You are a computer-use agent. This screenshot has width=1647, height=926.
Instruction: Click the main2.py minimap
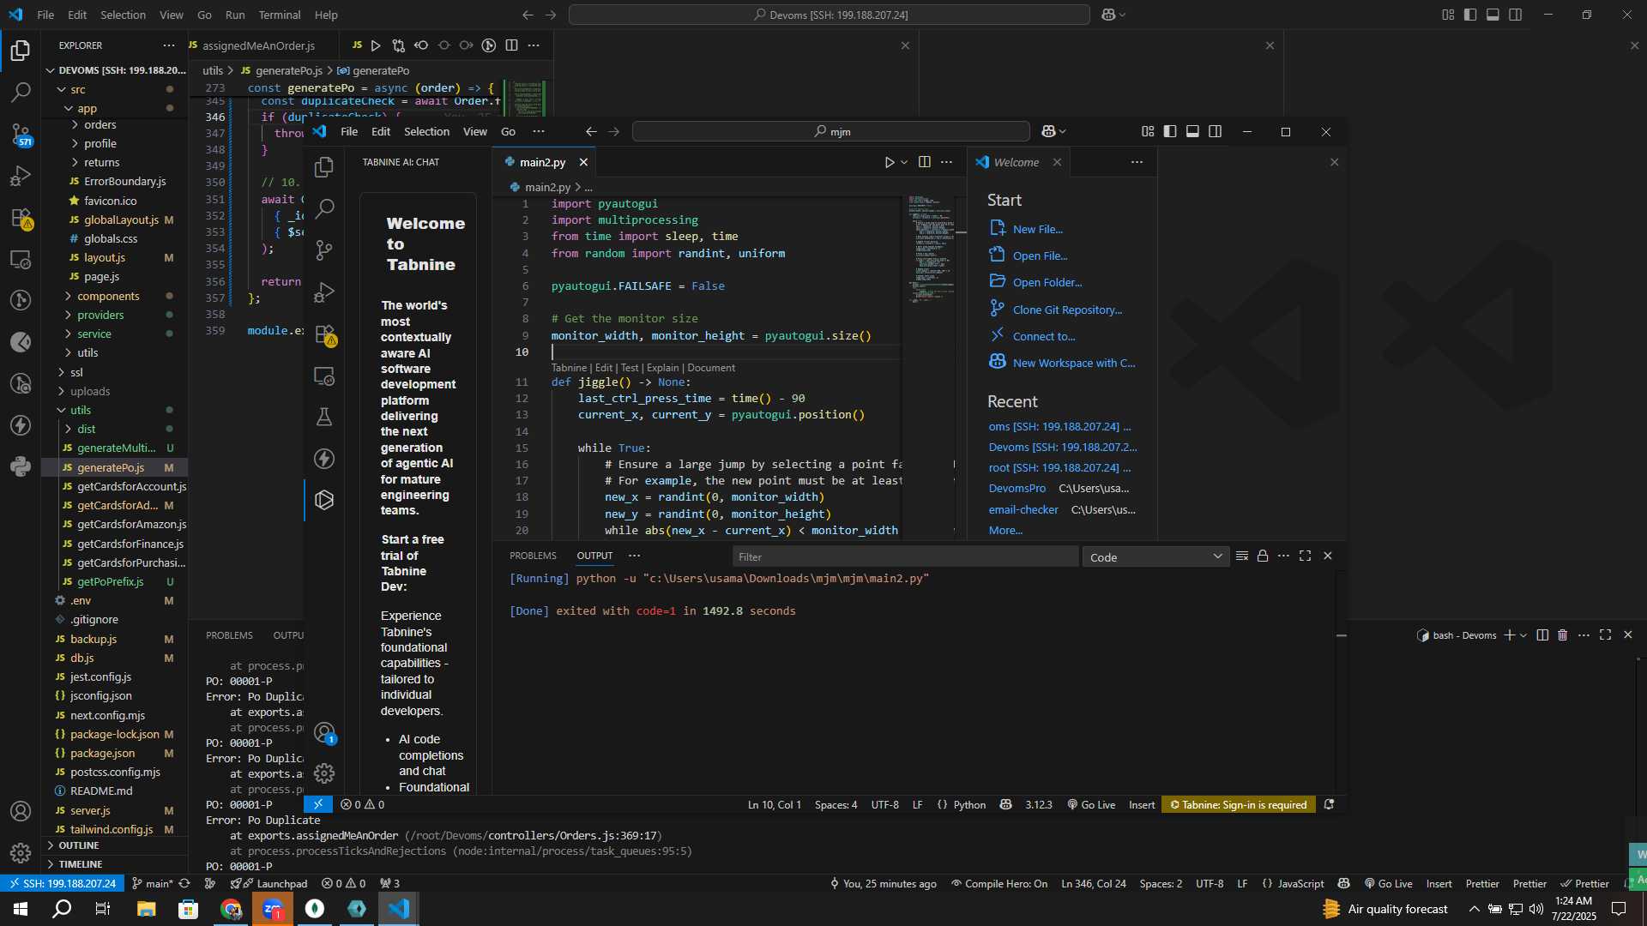point(932,249)
